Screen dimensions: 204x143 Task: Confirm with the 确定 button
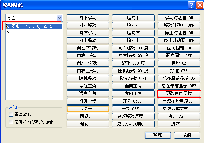coord(158,135)
